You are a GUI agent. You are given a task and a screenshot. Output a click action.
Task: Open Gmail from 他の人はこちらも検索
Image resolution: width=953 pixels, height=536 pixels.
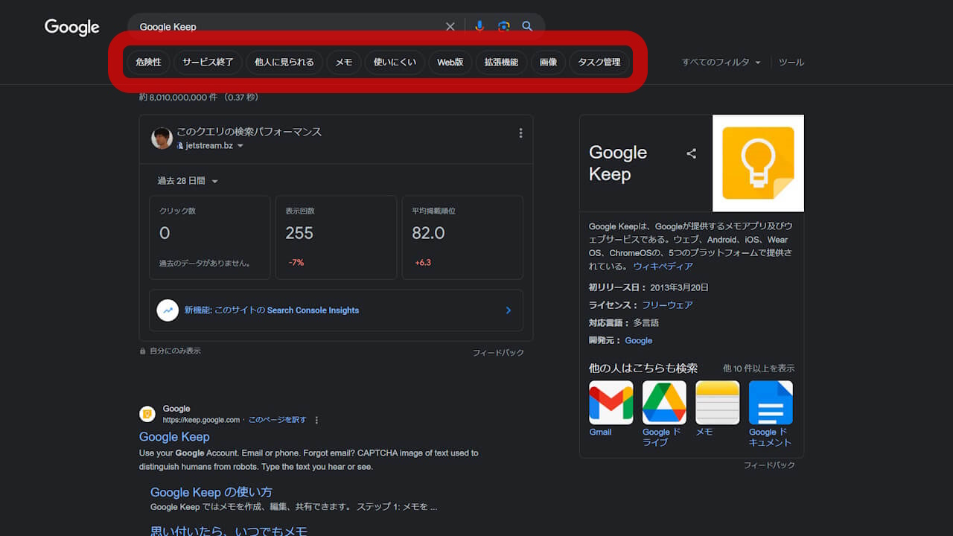pyautogui.click(x=611, y=402)
